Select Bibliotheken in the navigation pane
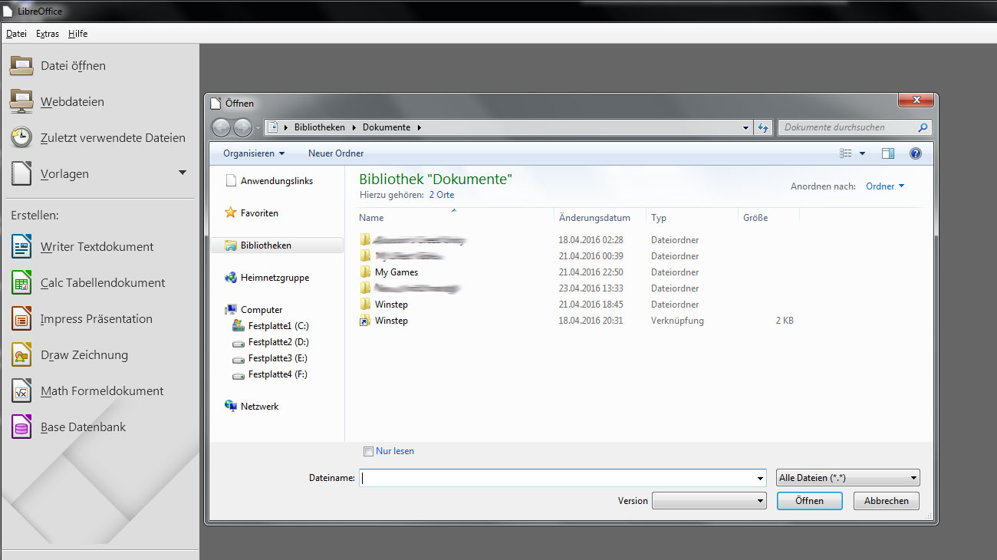The height and width of the screenshot is (560, 997). (x=277, y=245)
